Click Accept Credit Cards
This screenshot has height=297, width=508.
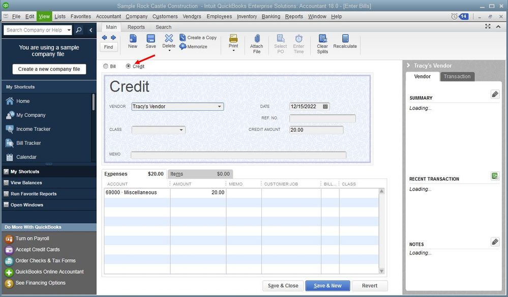38,249
